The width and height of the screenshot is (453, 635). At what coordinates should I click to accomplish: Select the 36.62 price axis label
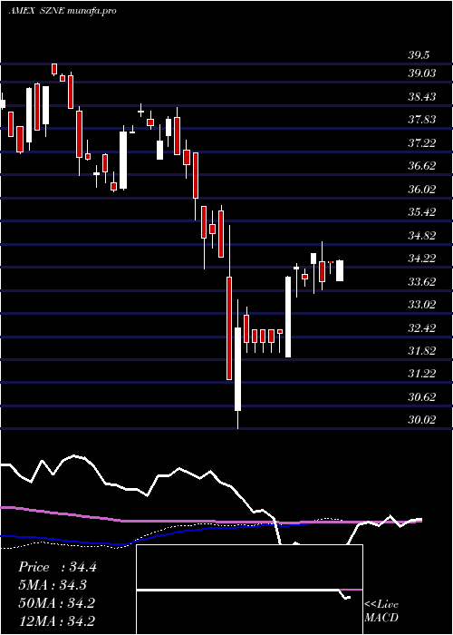(421, 166)
